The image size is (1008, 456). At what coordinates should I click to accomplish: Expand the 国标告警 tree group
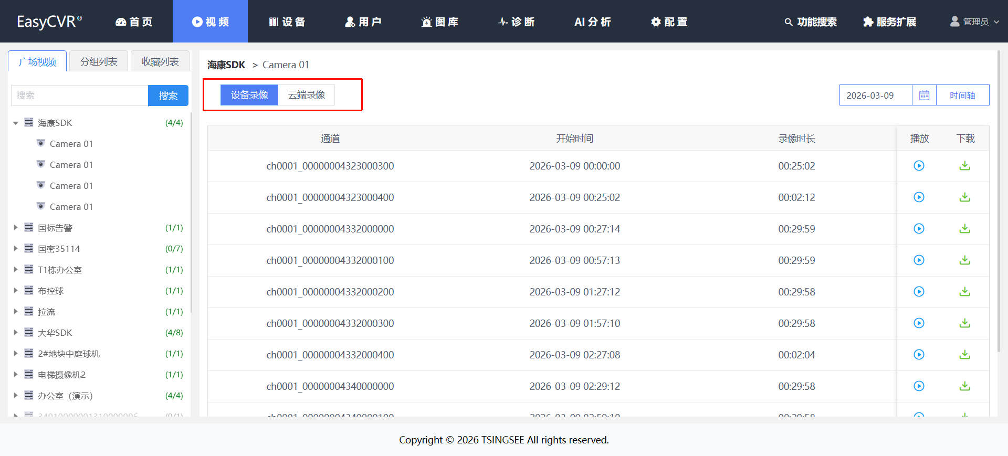(x=16, y=228)
